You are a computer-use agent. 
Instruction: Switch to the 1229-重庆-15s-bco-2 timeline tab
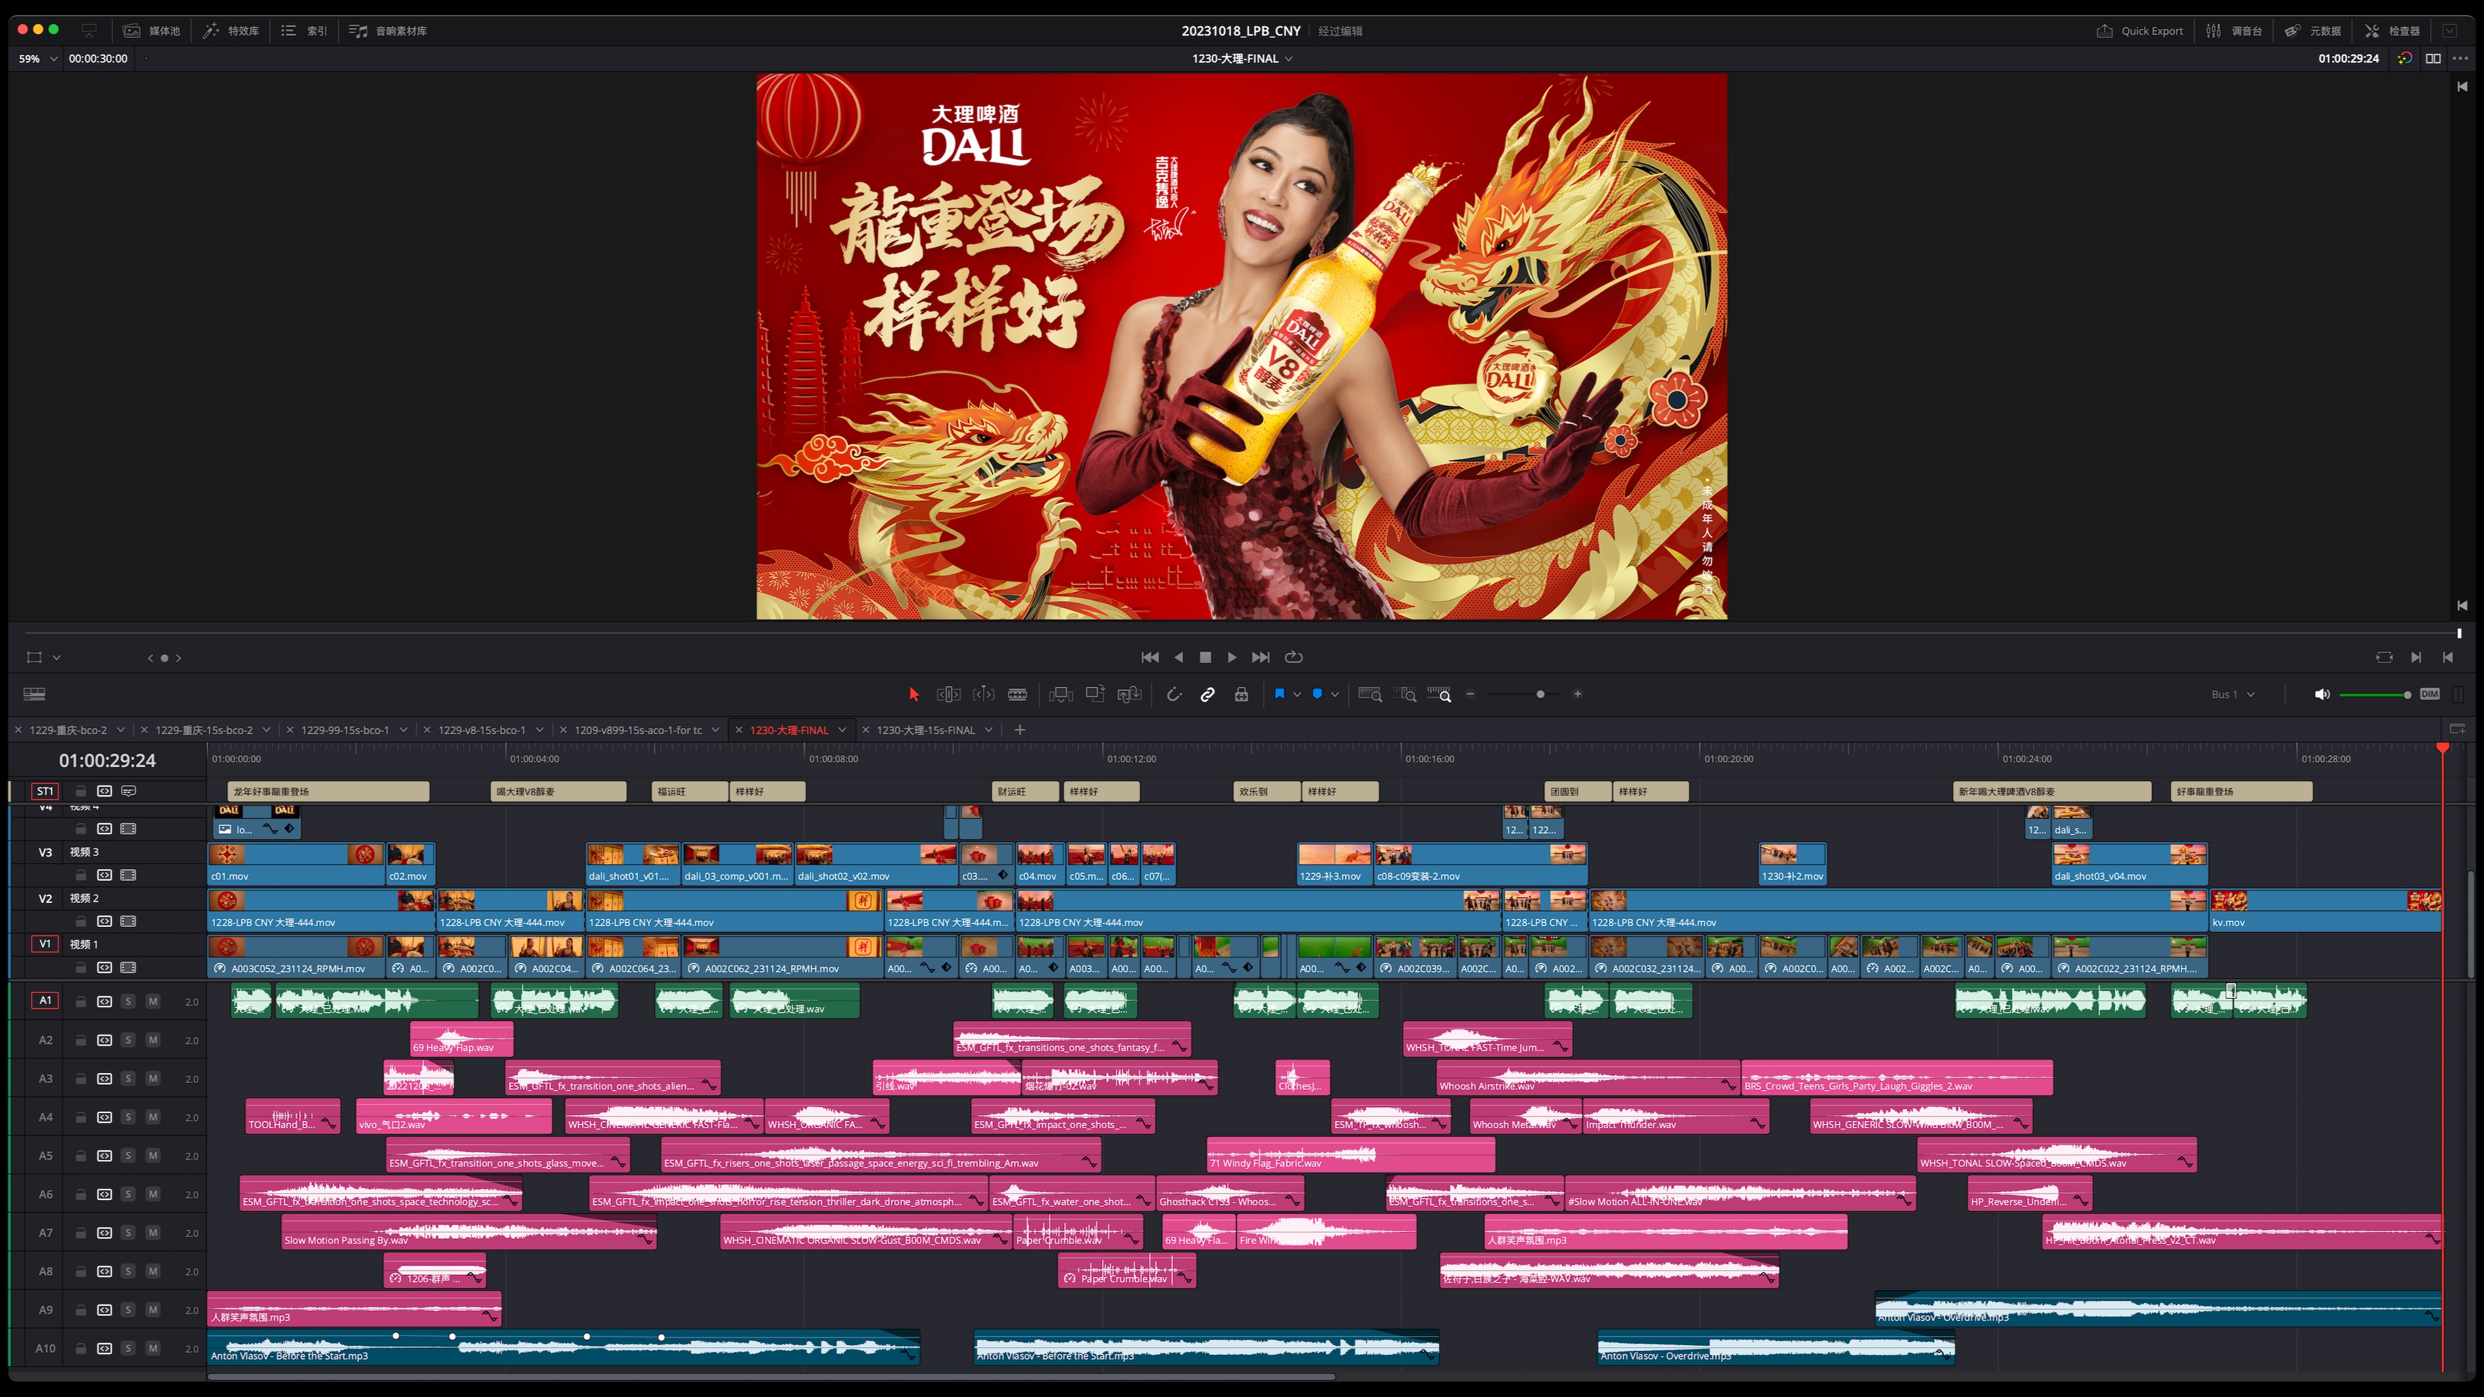click(x=205, y=730)
